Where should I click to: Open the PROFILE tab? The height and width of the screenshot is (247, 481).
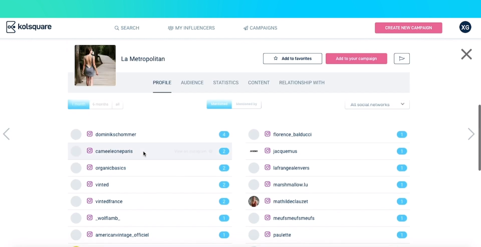click(162, 82)
